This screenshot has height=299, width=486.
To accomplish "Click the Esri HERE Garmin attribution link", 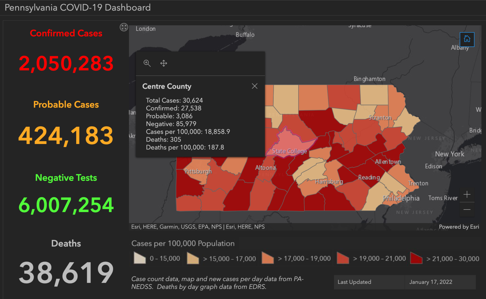I will (x=197, y=226).
